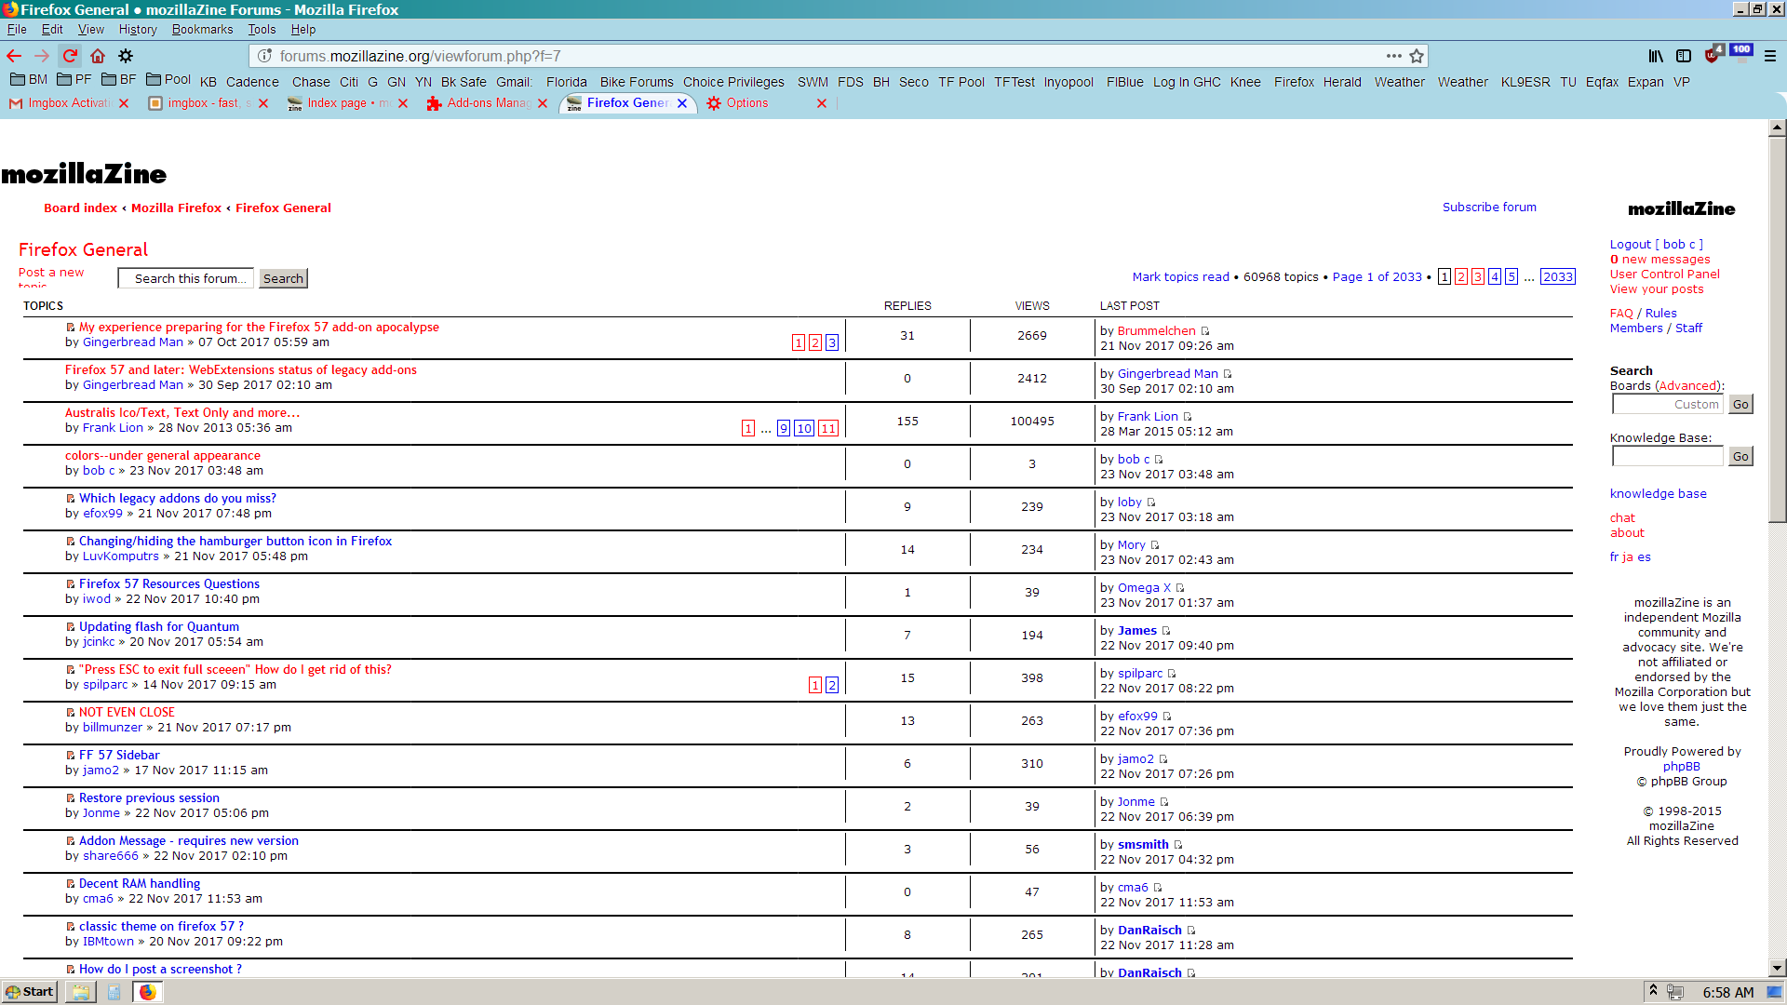Jump to last post by smsmith icon
Viewport: 1787px width, 1005px height.
(x=1178, y=845)
